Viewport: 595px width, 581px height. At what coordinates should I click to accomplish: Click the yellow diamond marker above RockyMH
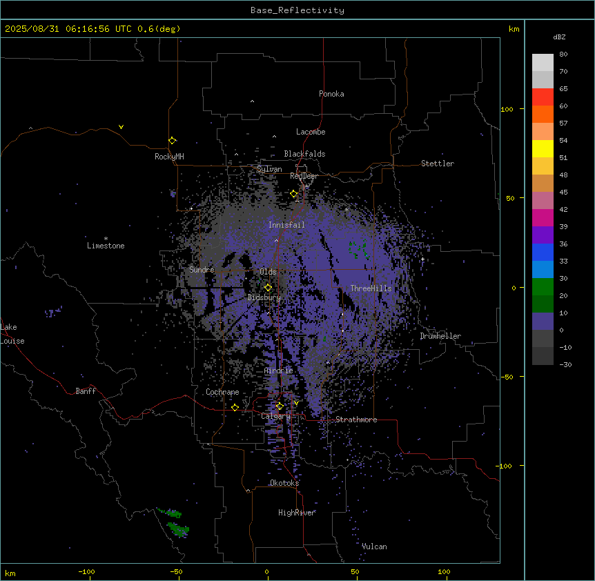pyautogui.click(x=173, y=141)
